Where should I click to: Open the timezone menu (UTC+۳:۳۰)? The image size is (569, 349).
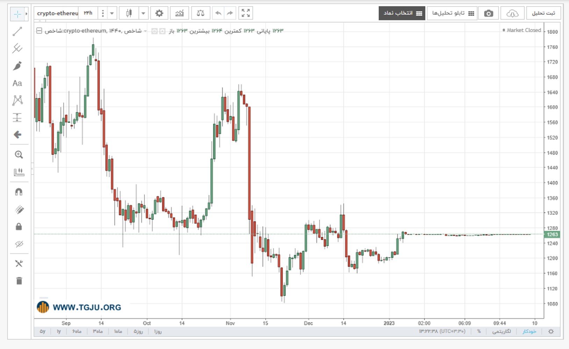(x=442, y=332)
